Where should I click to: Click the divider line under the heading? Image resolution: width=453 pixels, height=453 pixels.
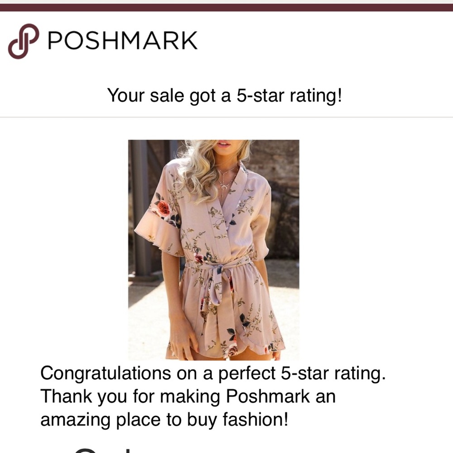click(x=226, y=117)
